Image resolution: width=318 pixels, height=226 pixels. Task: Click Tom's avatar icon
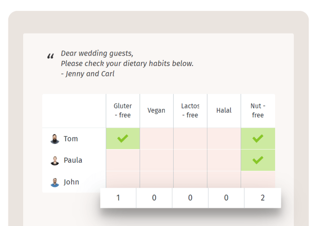pyautogui.click(x=55, y=139)
